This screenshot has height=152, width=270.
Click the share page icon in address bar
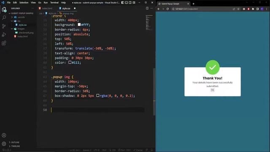(x=234, y=9)
